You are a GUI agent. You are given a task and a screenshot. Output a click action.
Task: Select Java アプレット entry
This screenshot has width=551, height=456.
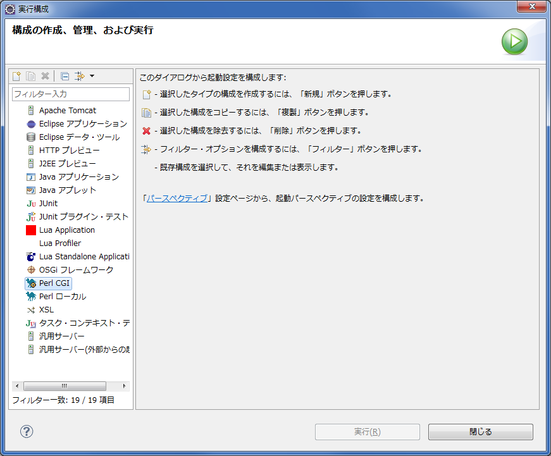(68, 190)
